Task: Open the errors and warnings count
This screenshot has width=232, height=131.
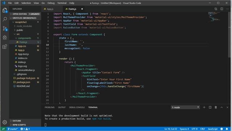Action: [x=25, y=129]
